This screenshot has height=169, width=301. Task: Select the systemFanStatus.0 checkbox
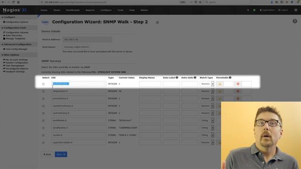click(x=43, y=106)
